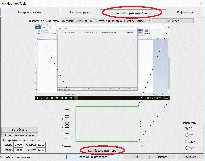The height and width of the screenshot is (161, 205).
Task: Click the Вся область button
Action: [x=20, y=130]
